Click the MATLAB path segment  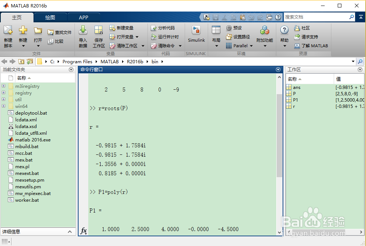109,62
